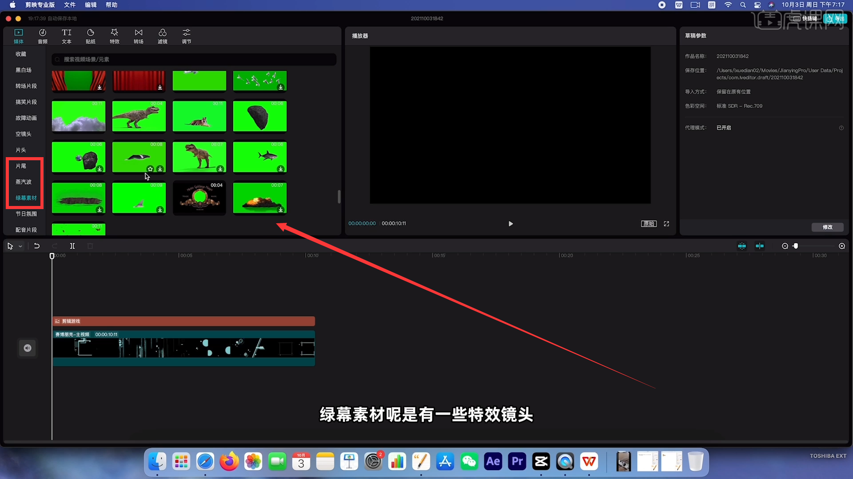Download the whale green screen clip

pyautogui.click(x=160, y=169)
